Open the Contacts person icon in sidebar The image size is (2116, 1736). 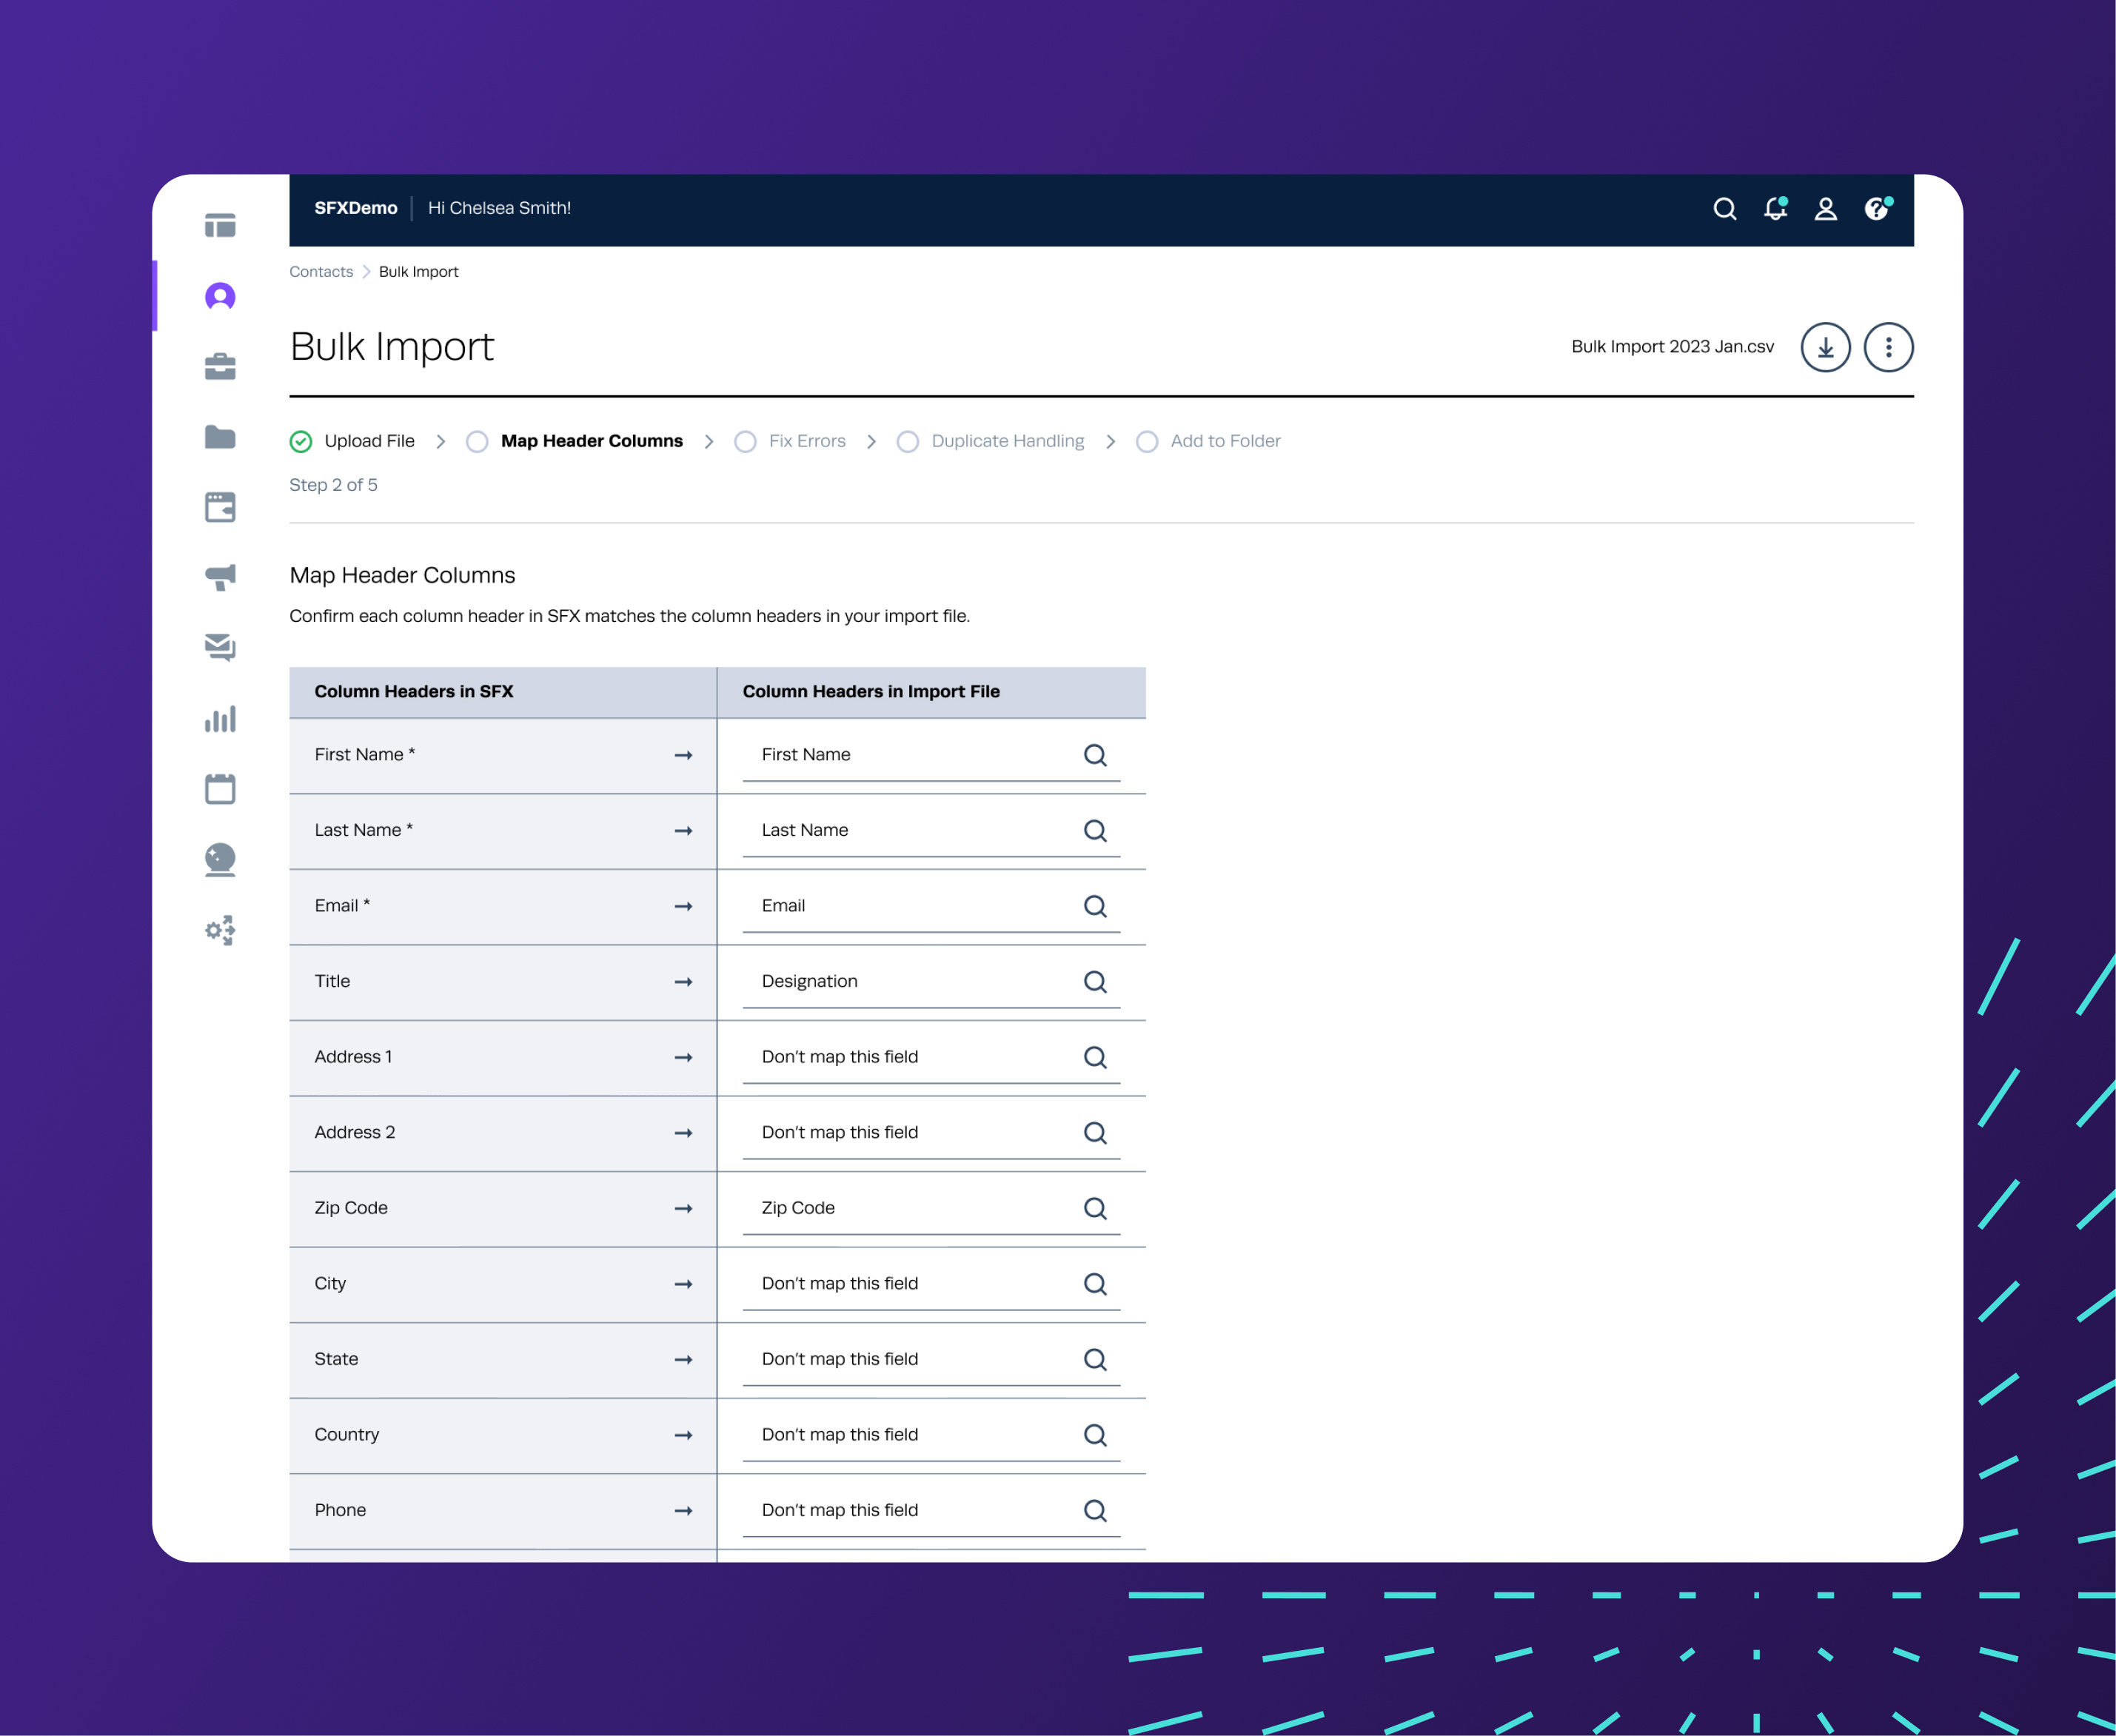(220, 296)
